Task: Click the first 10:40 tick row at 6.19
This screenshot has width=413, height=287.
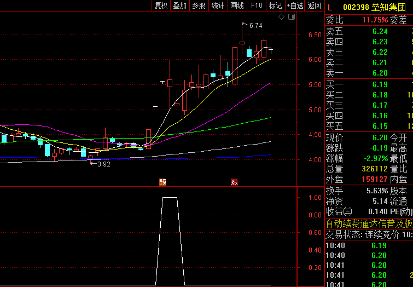Action: (x=369, y=245)
